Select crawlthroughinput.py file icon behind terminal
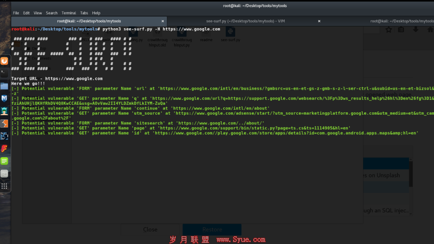The height and width of the screenshot is (244, 434). [x=182, y=37]
